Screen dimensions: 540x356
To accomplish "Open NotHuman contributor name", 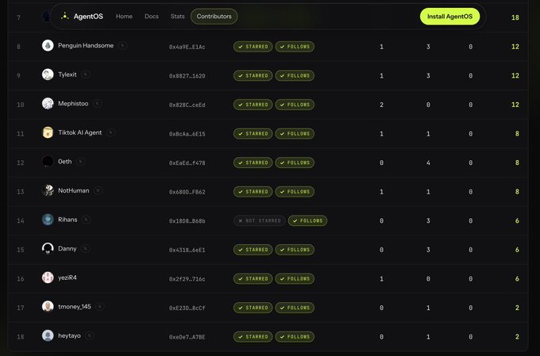I will tap(73, 190).
